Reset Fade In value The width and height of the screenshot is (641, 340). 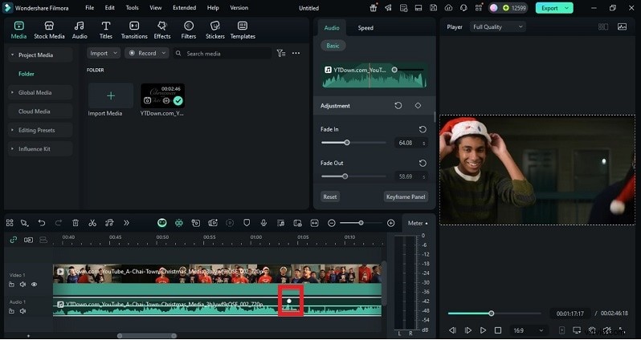423,129
